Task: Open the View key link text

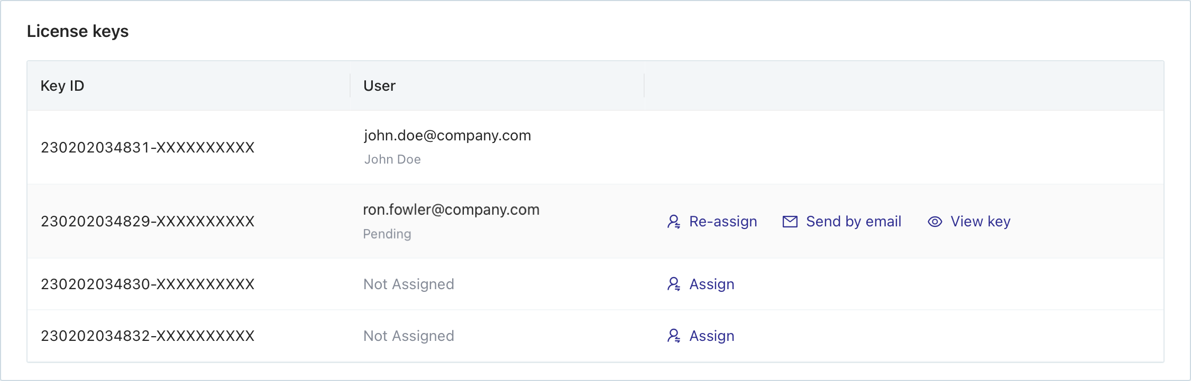Action: [x=980, y=222]
